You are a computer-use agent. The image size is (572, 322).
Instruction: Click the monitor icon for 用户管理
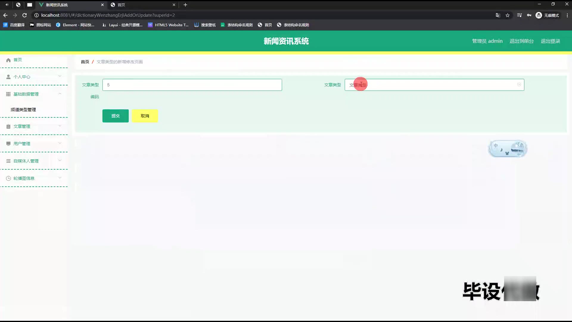8,144
